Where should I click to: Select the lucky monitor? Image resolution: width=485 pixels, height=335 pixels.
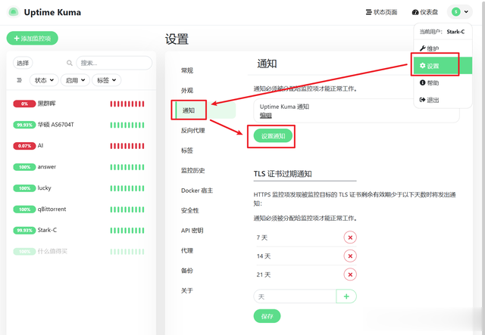point(79,188)
